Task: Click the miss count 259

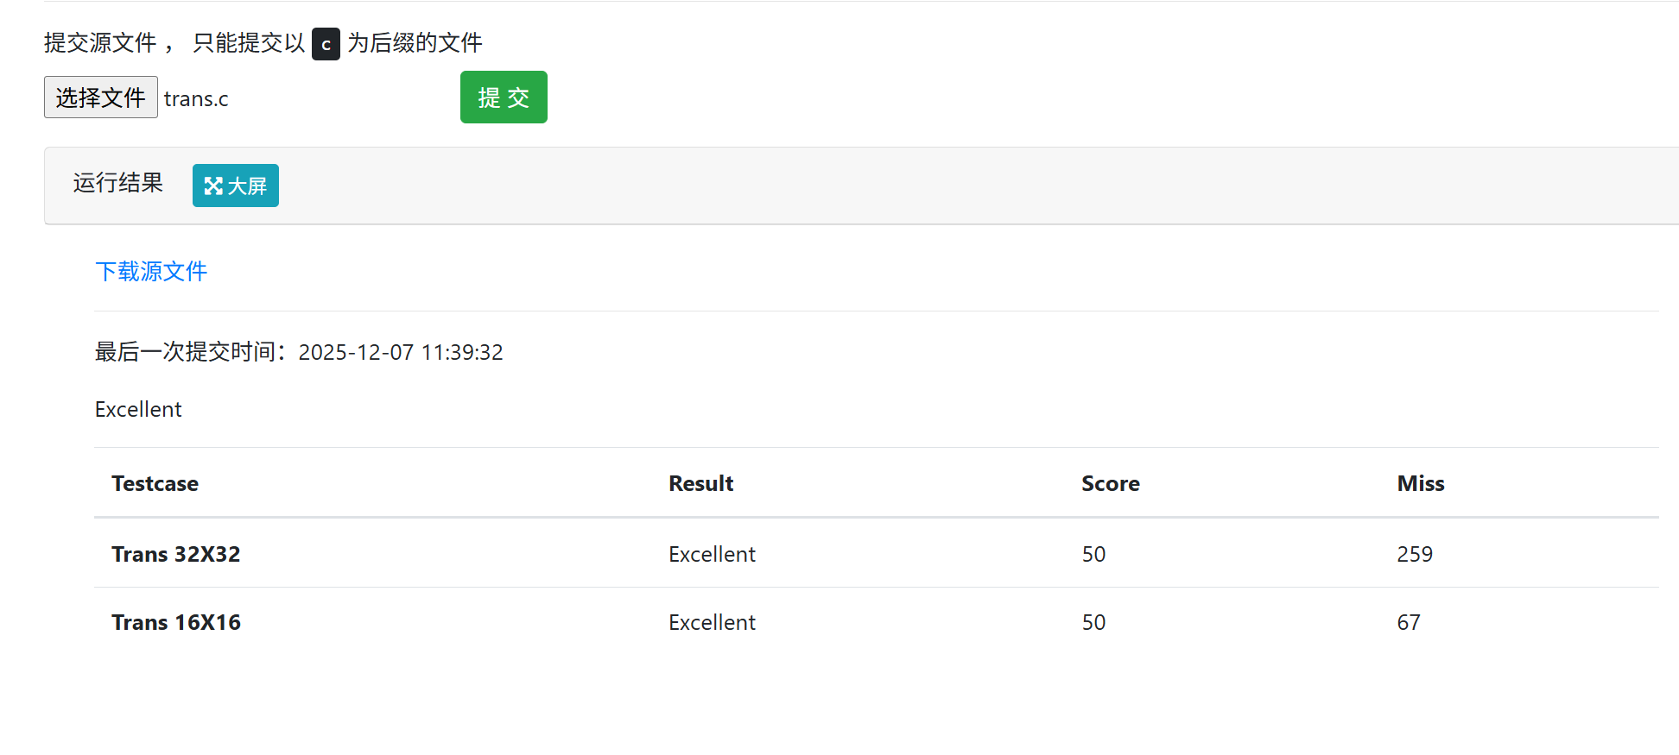Action: [1414, 554]
